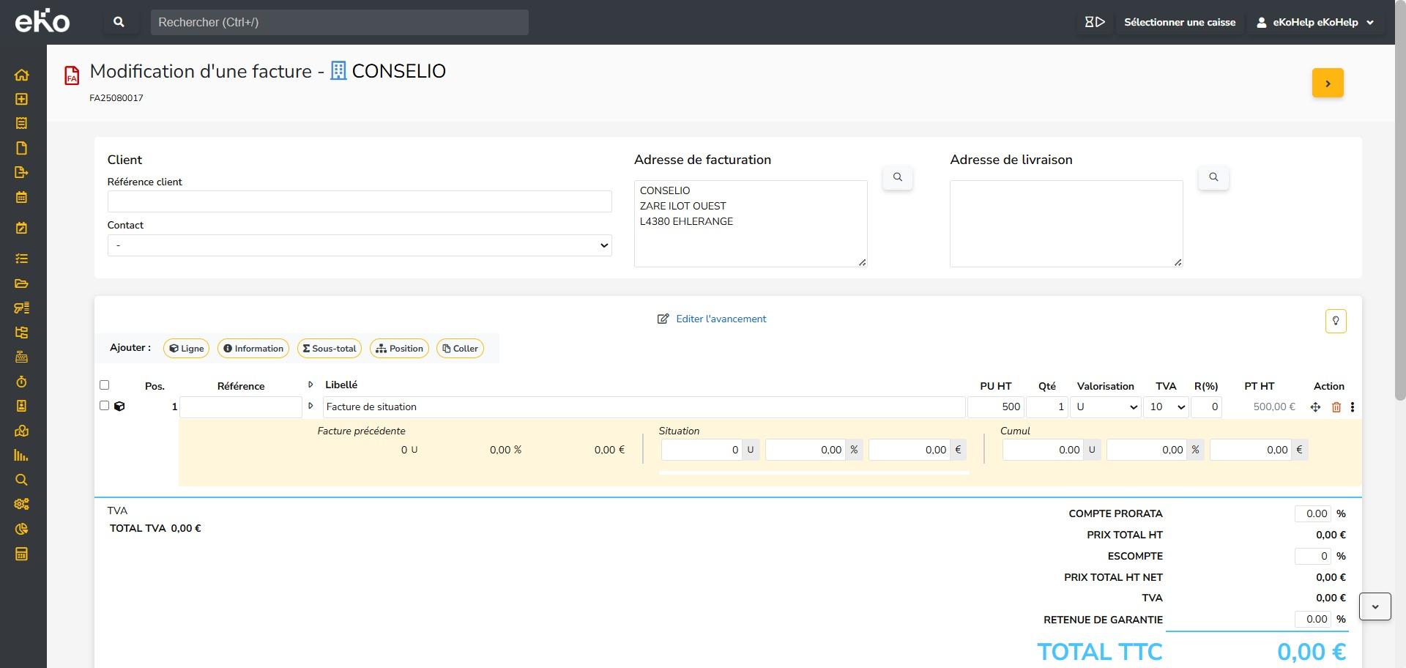Check the checkbox for line 1

tap(104, 406)
